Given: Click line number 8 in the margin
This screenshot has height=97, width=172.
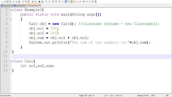Looking at the screenshot, I should click(x=6, y=43).
